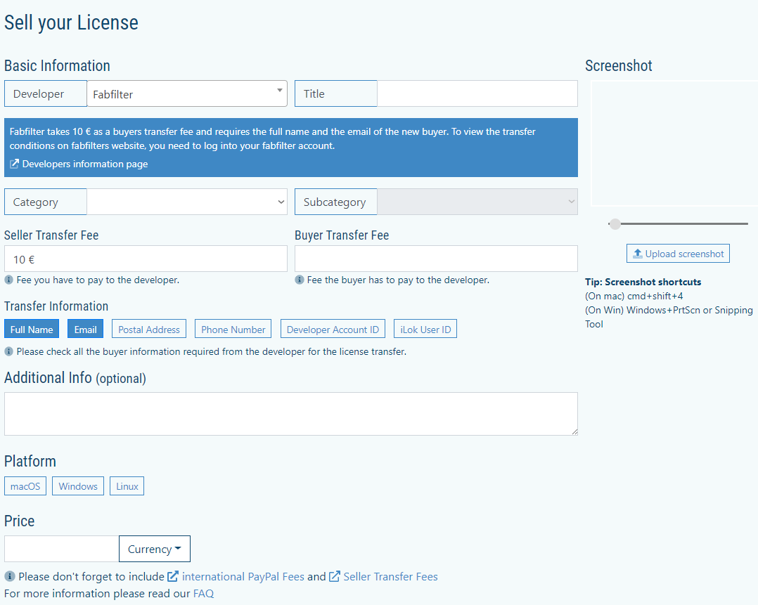The width and height of the screenshot is (758, 605).
Task: Click the Seller Transfer Fee field
Action: 146,259
